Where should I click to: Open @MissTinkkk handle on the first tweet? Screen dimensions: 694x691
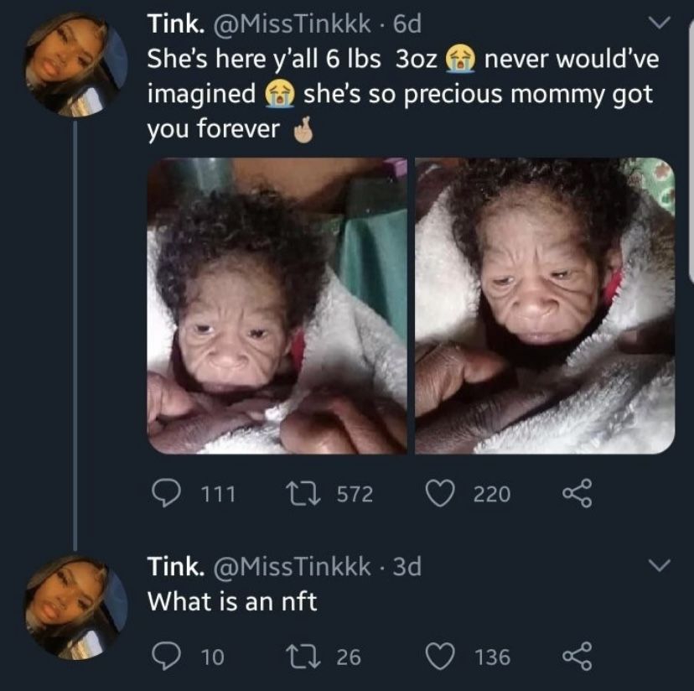pos(293,24)
